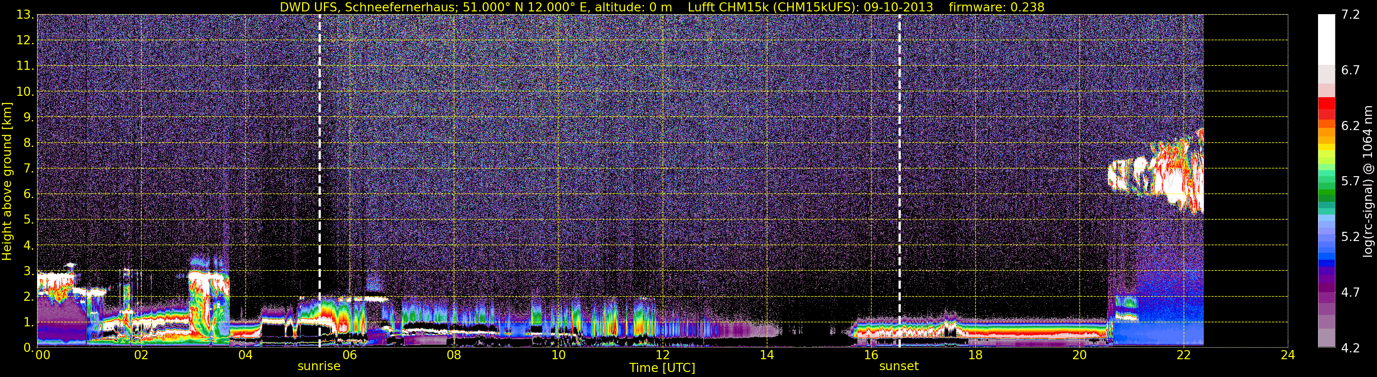This screenshot has width=1377, height=377.
Task: Click the colorbar label 'log(rc-signal) @ 1064 nm'
Action: pos(1368,182)
